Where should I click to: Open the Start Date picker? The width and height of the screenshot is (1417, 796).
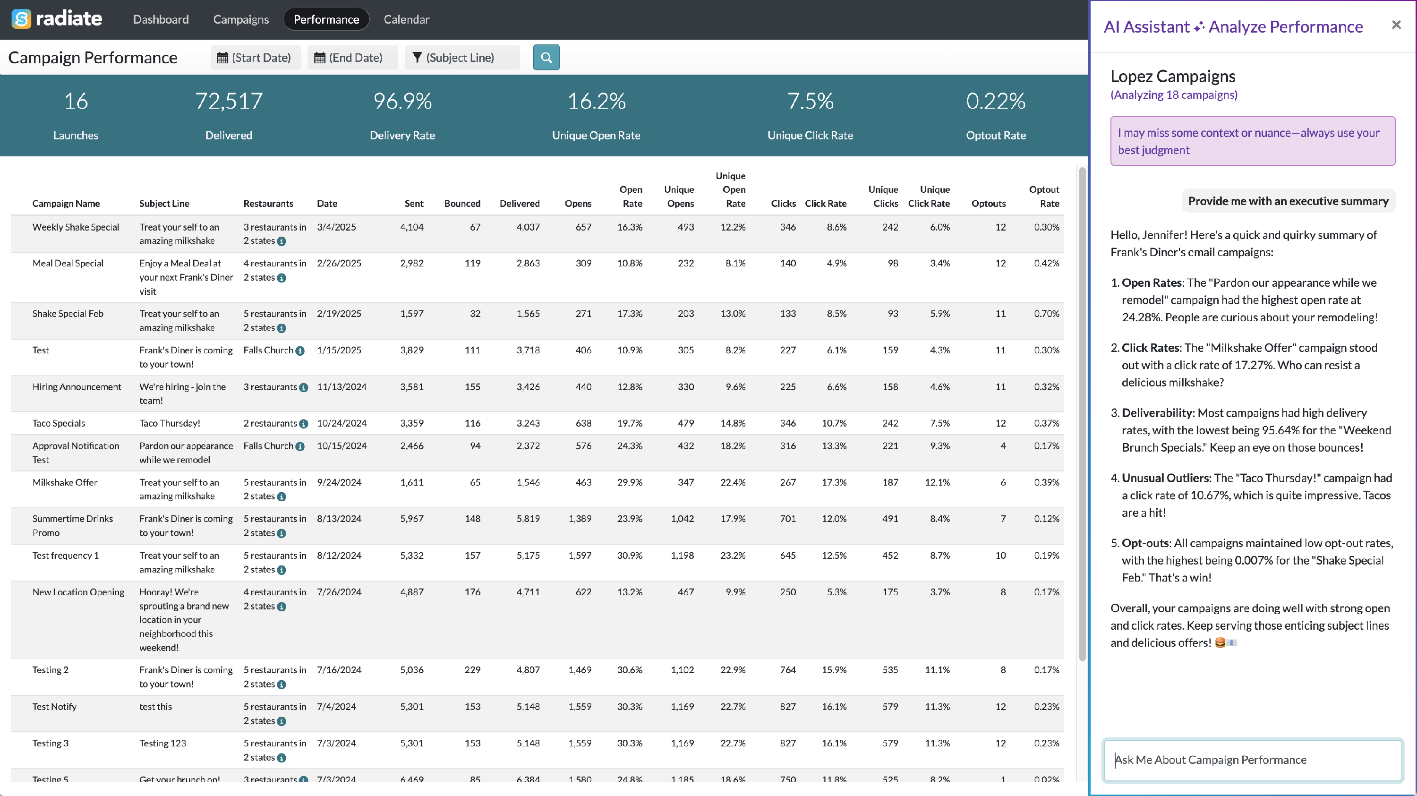click(255, 58)
